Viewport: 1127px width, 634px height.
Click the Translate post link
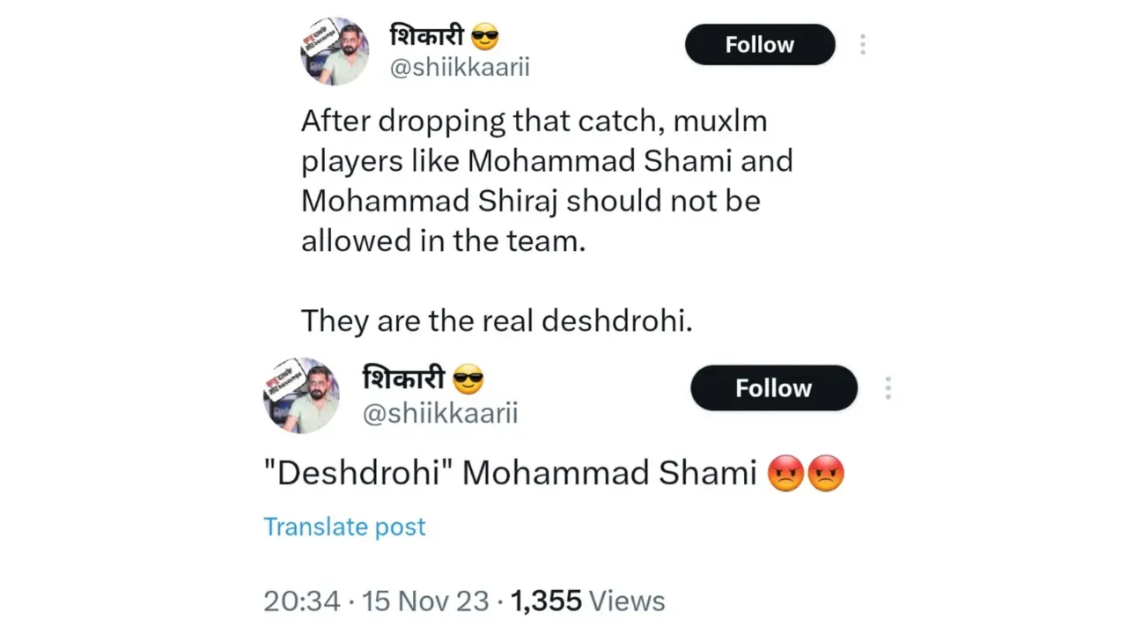[344, 527]
